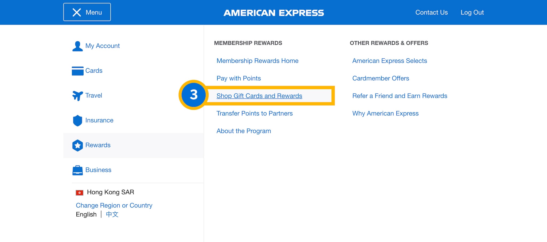The width and height of the screenshot is (547, 242).
Task: Open Change Region or Country selector
Action: (x=114, y=205)
